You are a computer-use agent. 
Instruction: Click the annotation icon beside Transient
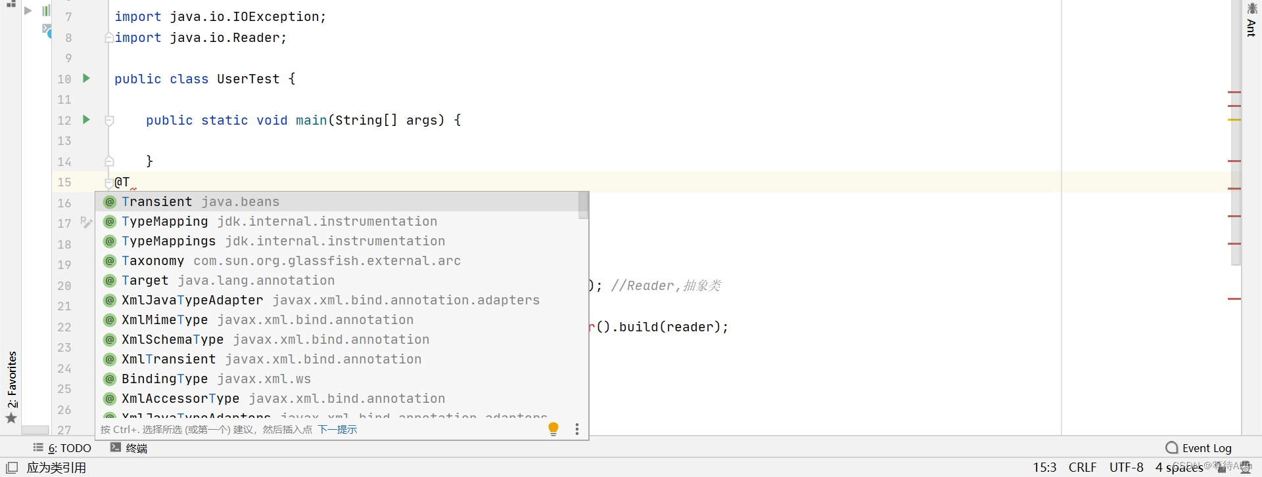110,202
